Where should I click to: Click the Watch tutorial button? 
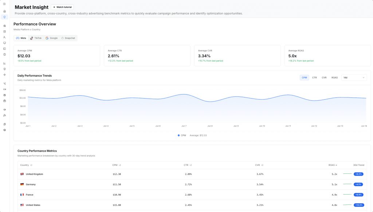[62, 7]
